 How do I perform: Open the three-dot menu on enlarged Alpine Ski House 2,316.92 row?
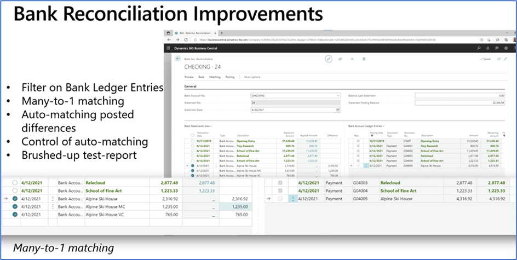pos(53,199)
